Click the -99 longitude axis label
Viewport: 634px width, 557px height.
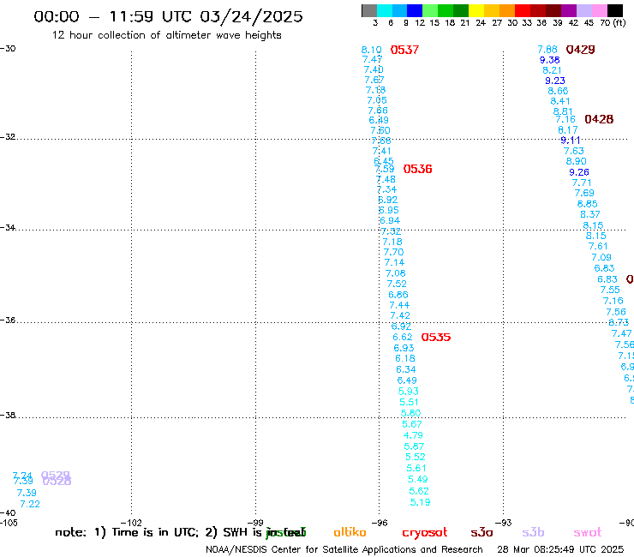tap(255, 523)
